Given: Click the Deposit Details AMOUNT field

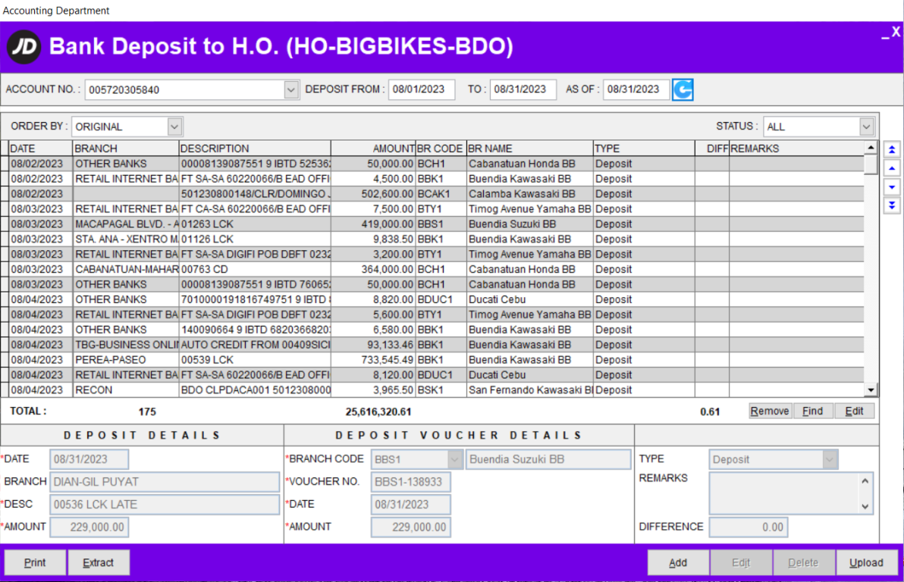Looking at the screenshot, I should coord(89,527).
